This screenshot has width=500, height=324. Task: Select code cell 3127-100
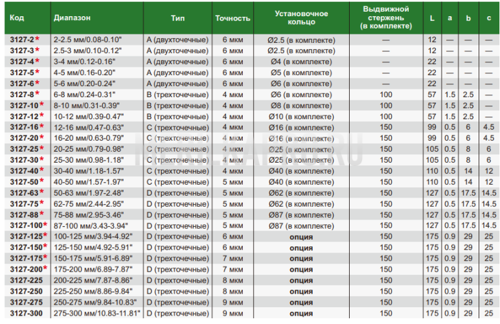tap(28, 226)
